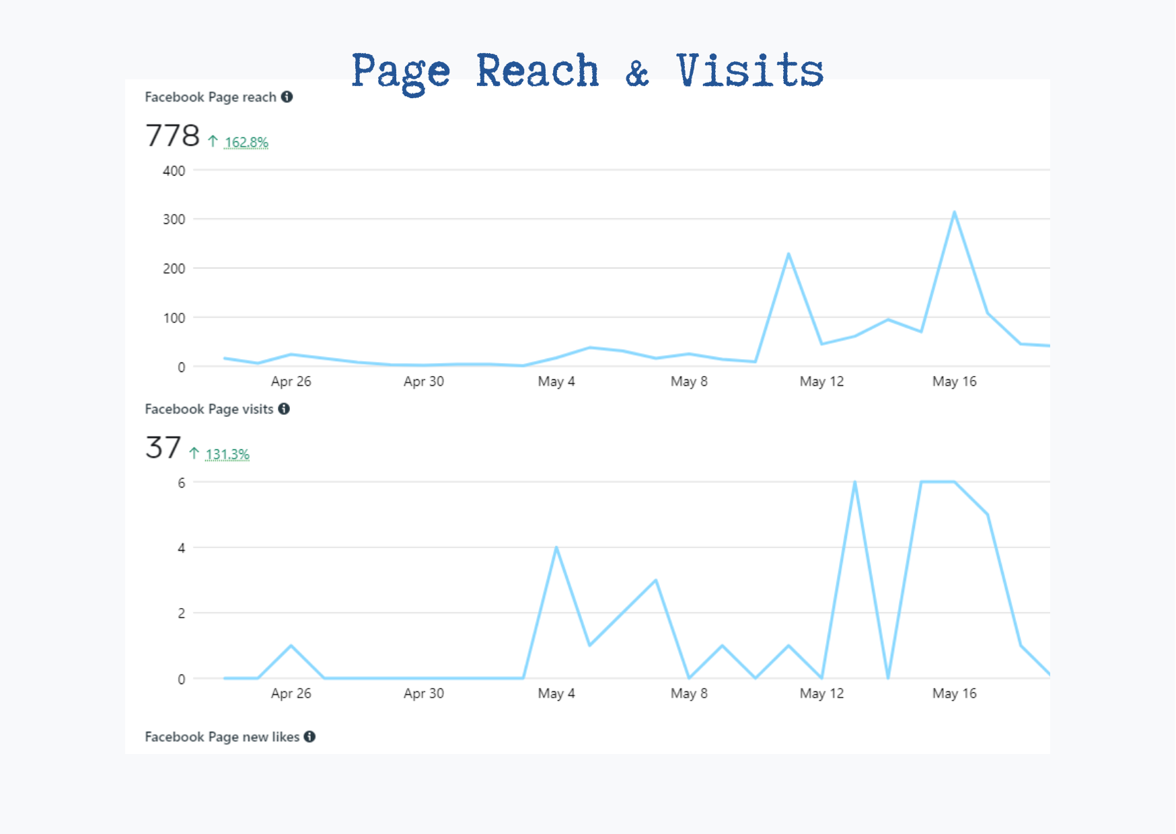Click "May 12" on the visits chart axis
The height and width of the screenshot is (834, 1176).
pyautogui.click(x=821, y=693)
